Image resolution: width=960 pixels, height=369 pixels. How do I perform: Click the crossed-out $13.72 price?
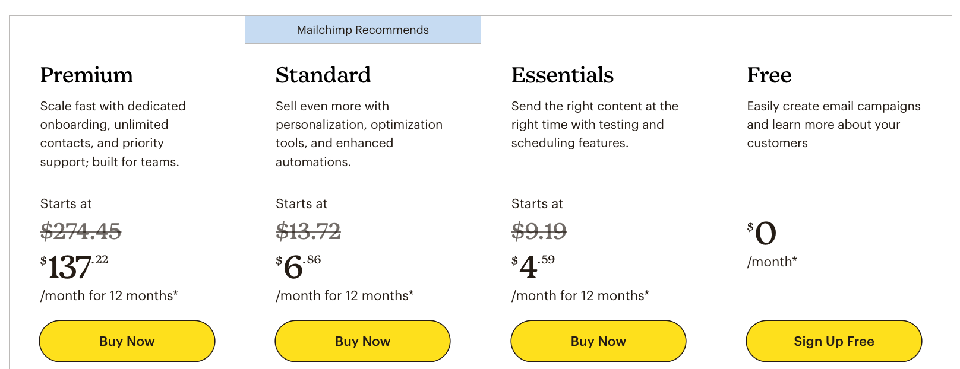click(308, 231)
